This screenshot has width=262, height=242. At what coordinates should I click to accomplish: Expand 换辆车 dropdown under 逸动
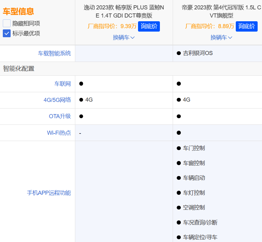click(x=124, y=38)
